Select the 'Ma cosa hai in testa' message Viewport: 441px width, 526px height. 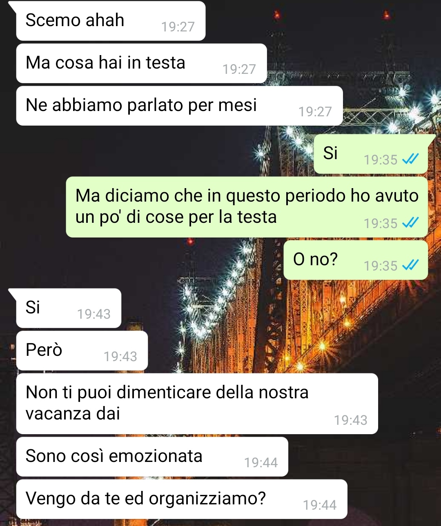(141, 63)
